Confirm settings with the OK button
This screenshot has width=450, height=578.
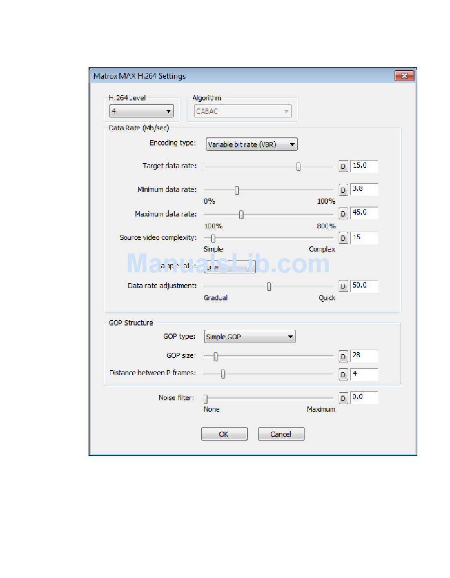pos(224,434)
